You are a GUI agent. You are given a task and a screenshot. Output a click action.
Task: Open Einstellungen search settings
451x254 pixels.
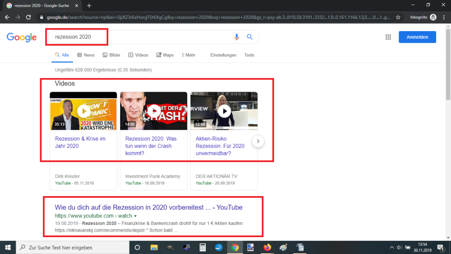[223, 55]
